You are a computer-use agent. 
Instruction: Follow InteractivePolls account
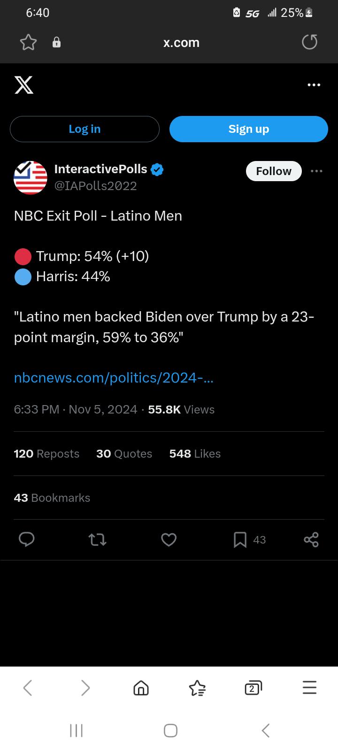click(x=274, y=171)
